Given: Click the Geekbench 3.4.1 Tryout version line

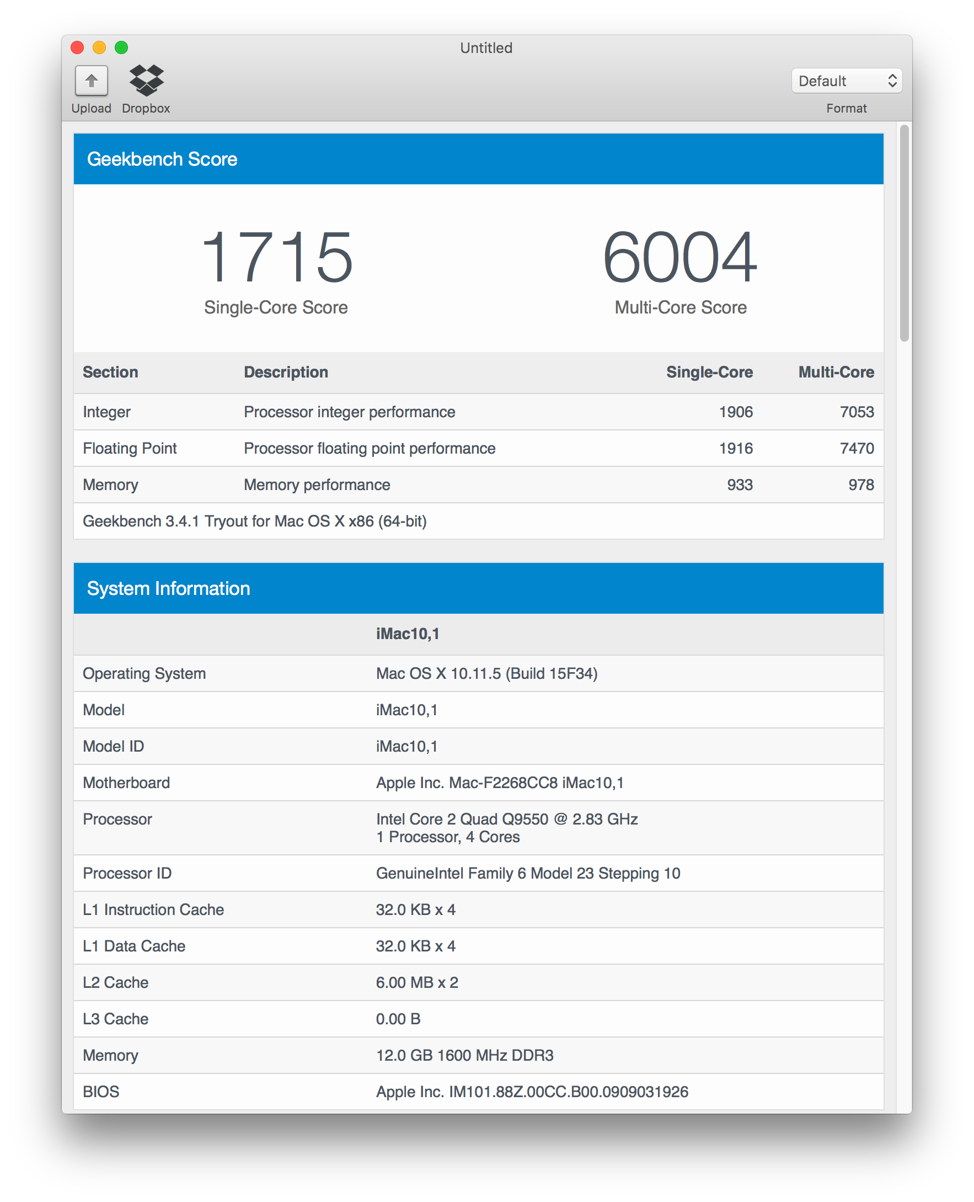Looking at the screenshot, I should click(x=255, y=521).
